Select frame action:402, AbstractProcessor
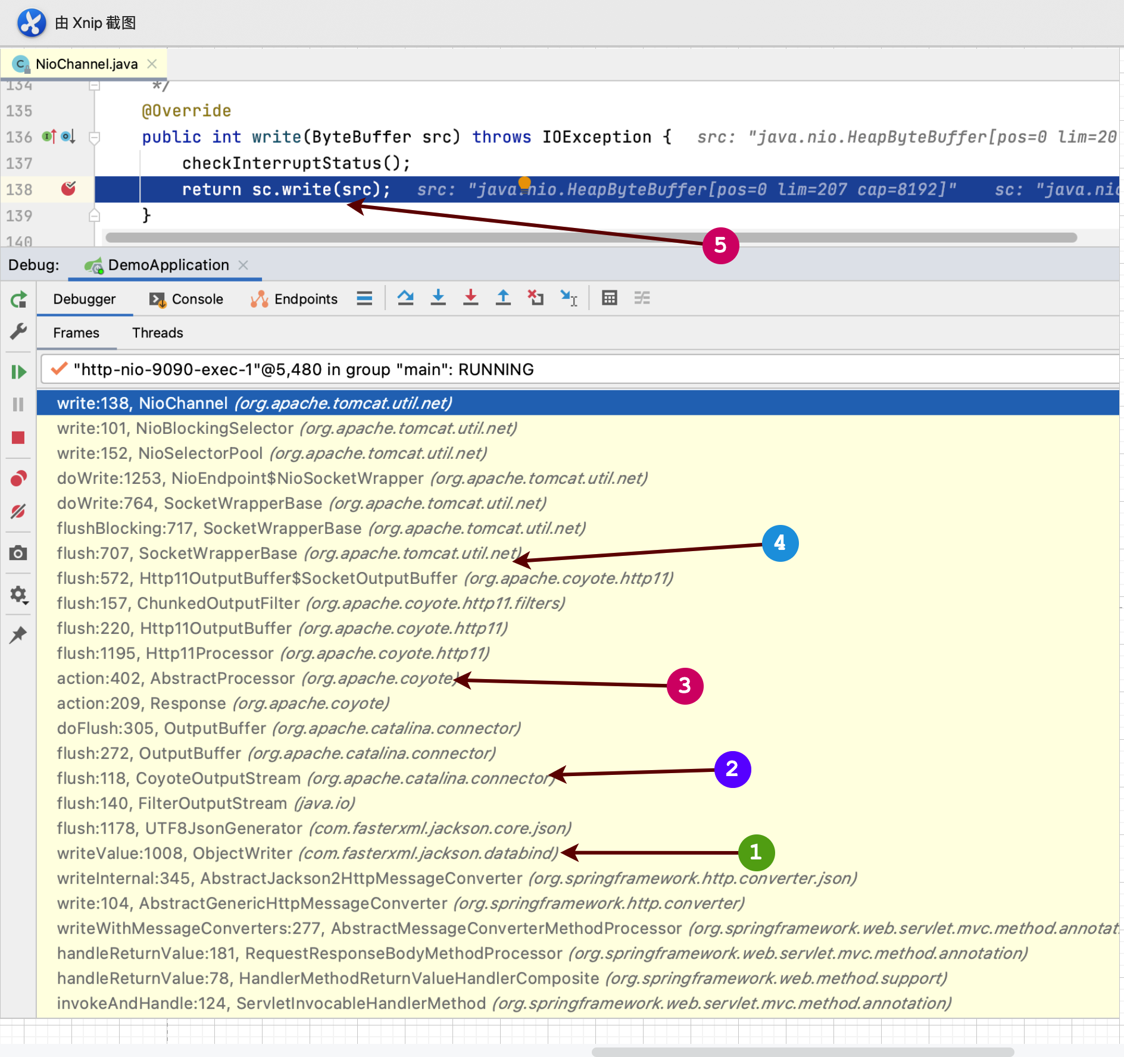Viewport: 1124px width, 1057px height. 577,678
